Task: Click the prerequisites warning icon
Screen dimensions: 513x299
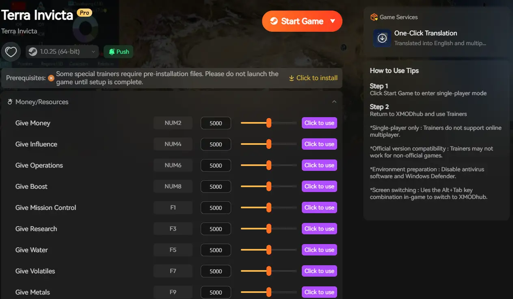Action: [51, 78]
